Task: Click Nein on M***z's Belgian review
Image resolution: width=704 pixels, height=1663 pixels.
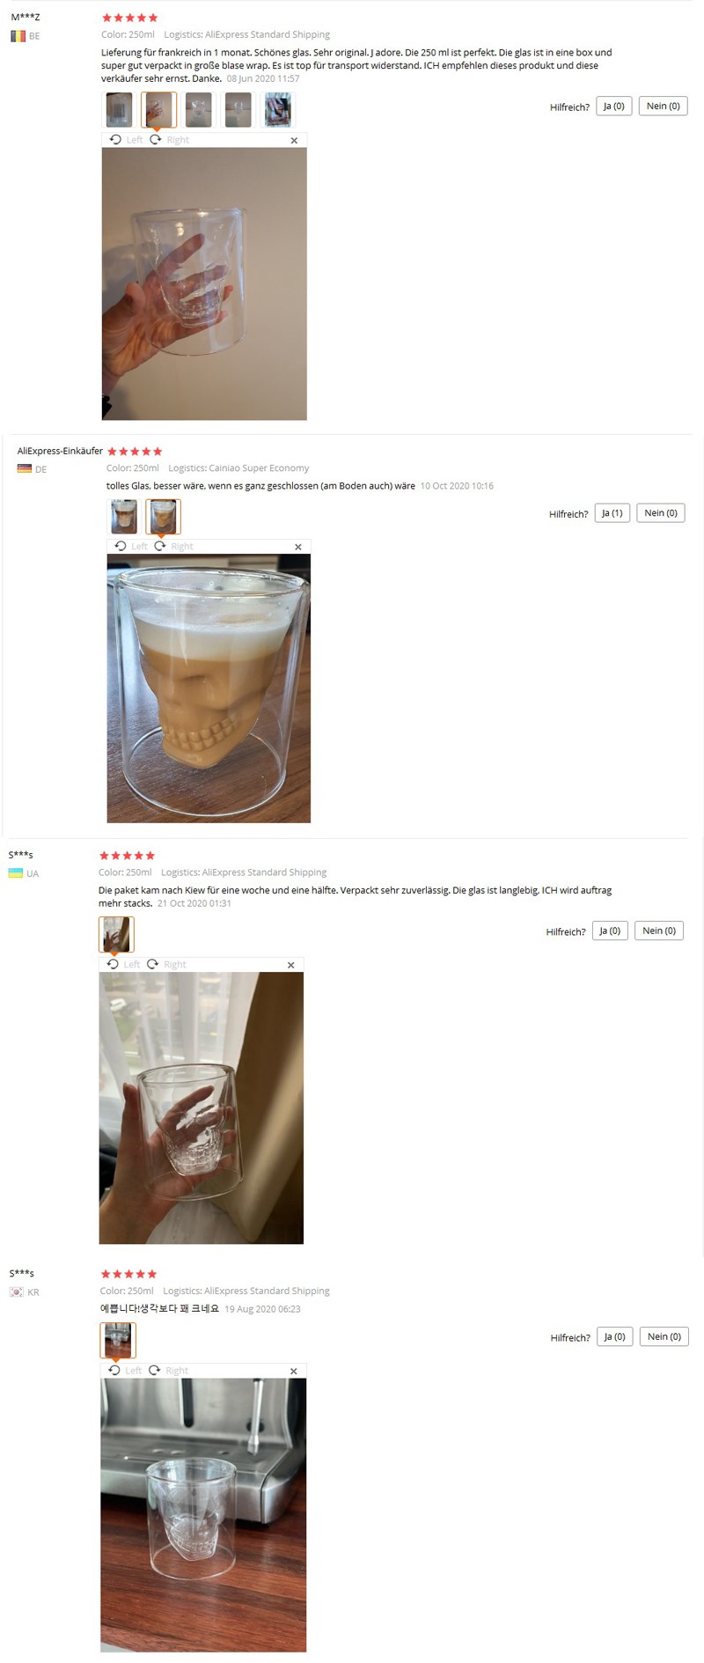Action: click(664, 107)
